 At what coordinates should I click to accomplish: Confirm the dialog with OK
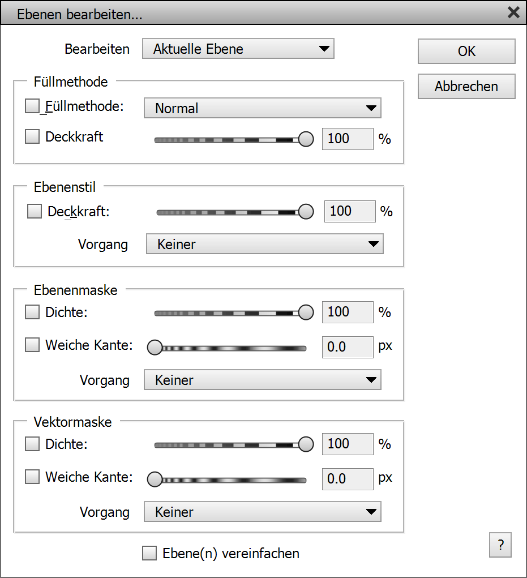(466, 51)
